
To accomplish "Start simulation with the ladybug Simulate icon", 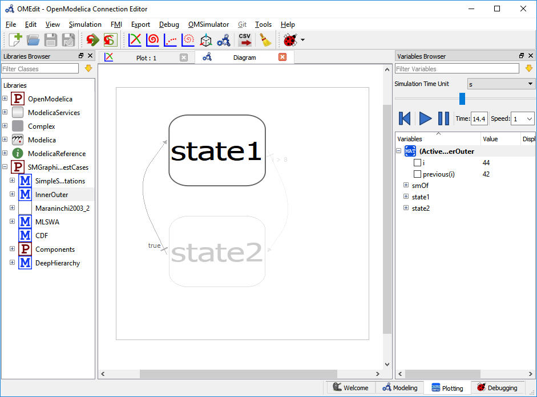I will click(x=288, y=40).
